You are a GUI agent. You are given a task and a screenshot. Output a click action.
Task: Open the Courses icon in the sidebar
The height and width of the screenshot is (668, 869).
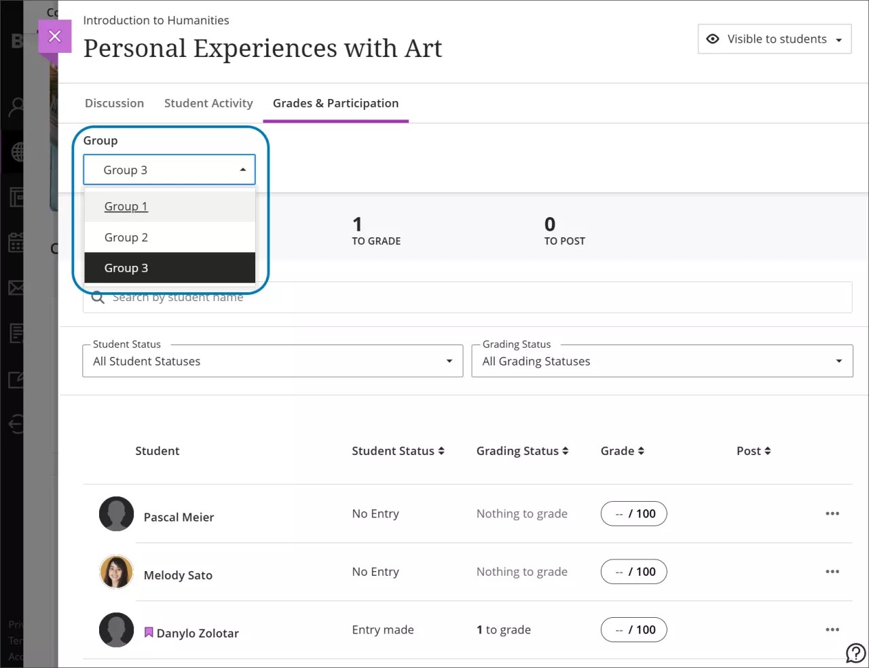tap(15, 197)
